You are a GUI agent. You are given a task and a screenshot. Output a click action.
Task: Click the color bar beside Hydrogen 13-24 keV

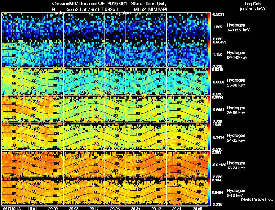(209, 164)
